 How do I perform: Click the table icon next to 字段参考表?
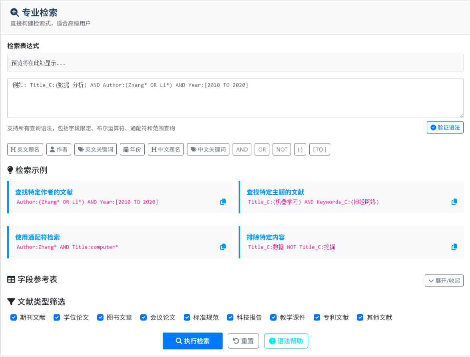(11, 280)
